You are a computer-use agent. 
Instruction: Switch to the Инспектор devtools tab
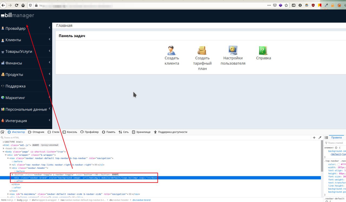coord(16,132)
